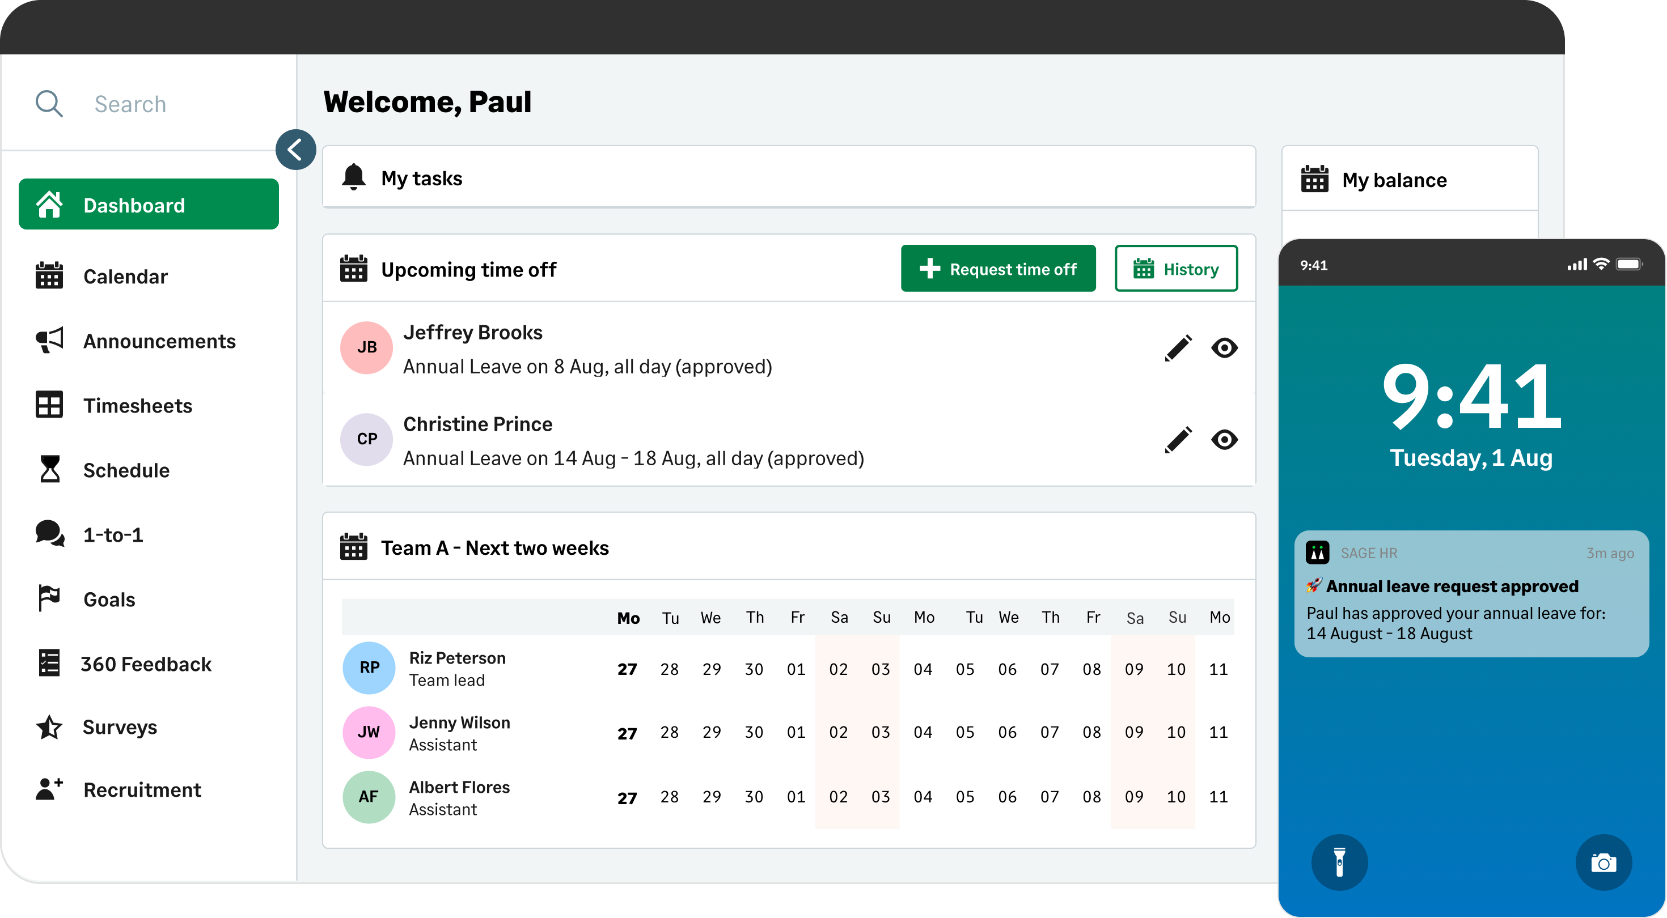The height and width of the screenshot is (918, 1667).
Task: Tap the annual leave approved notification
Action: pyautogui.click(x=1470, y=594)
